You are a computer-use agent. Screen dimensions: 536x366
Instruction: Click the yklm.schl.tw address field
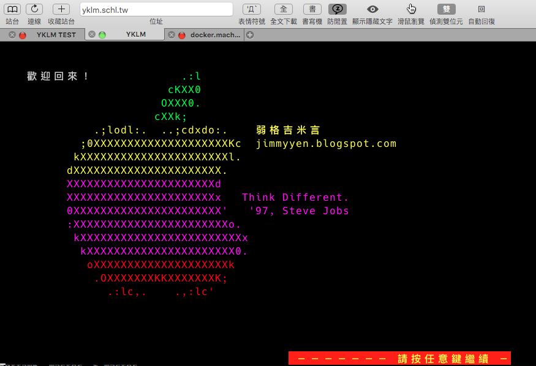click(156, 9)
